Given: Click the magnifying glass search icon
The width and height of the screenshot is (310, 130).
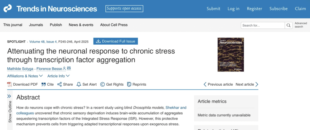Looking at the screenshot, I should tap(289, 25).
